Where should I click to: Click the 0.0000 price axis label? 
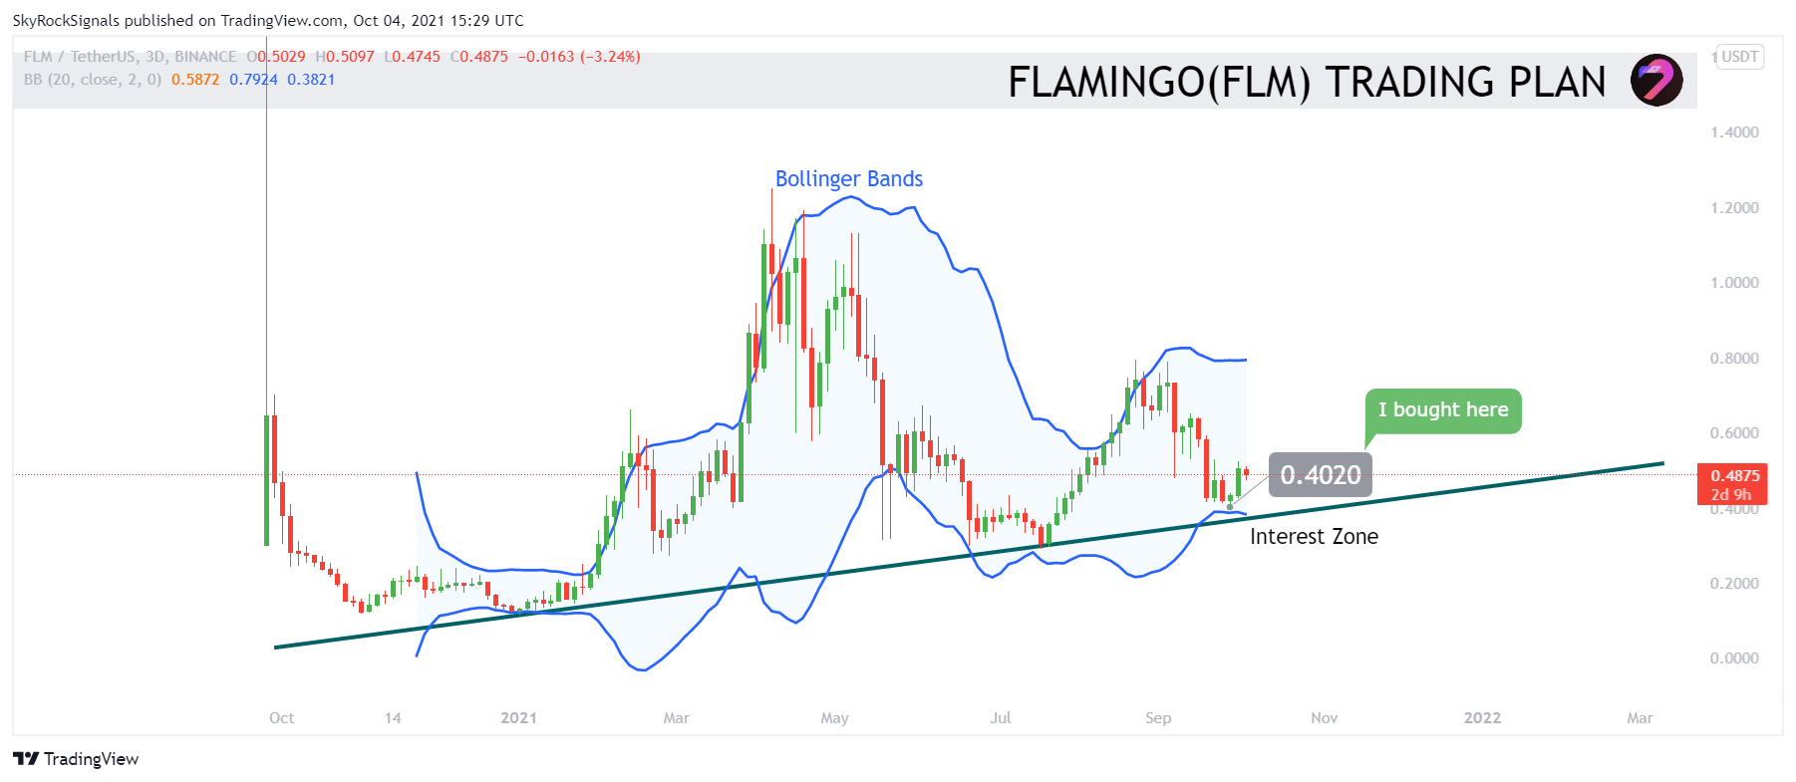1734,658
